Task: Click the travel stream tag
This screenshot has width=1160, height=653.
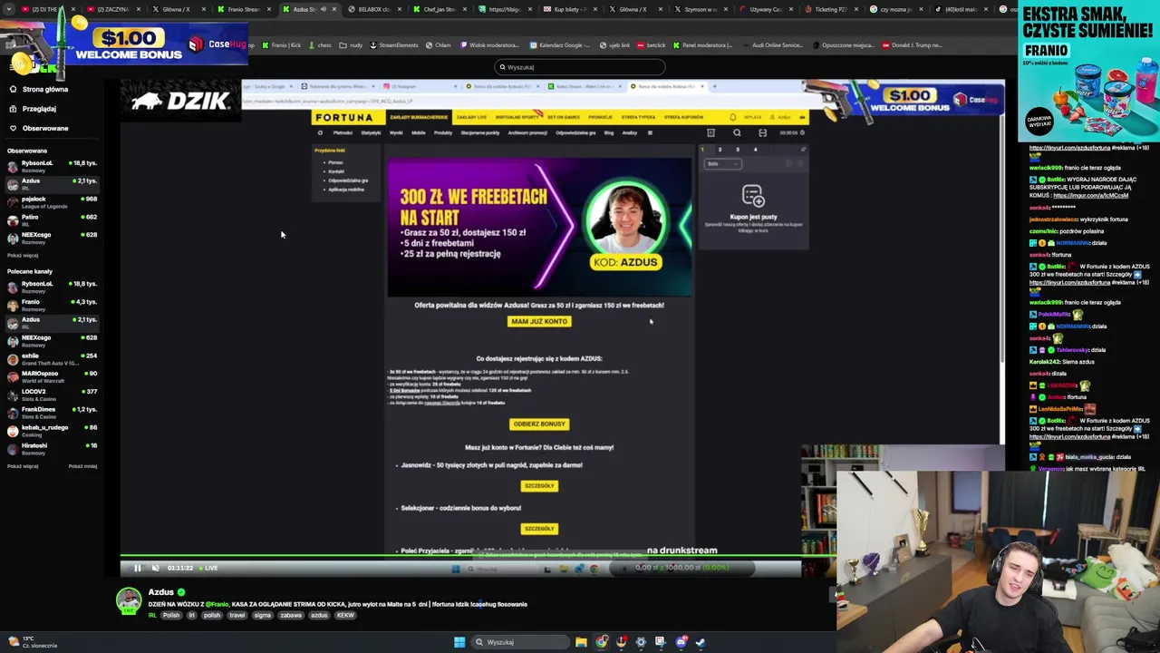Action: click(237, 615)
